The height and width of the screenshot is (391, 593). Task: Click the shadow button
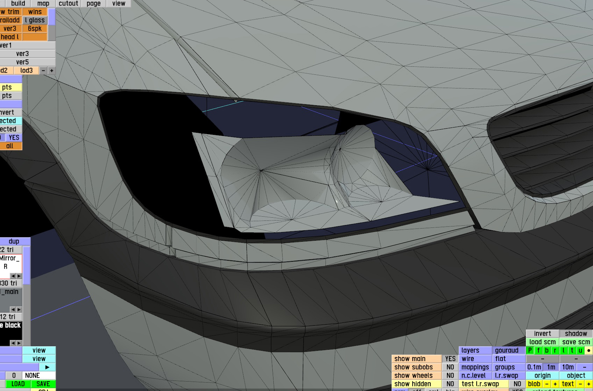coord(576,334)
